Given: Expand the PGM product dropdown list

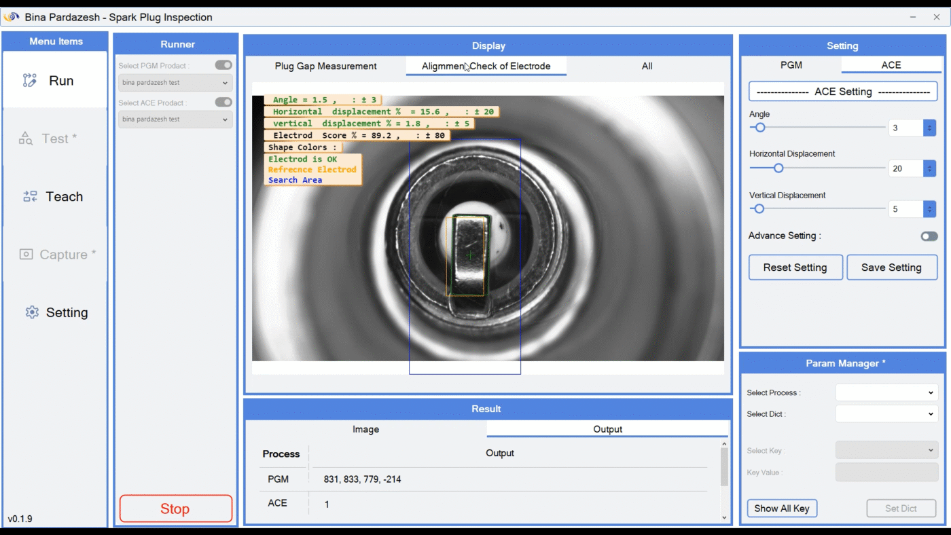Looking at the screenshot, I should click(175, 83).
